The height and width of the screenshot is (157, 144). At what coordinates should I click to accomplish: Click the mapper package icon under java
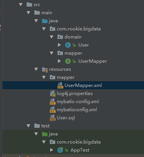(x=60, y=53)
